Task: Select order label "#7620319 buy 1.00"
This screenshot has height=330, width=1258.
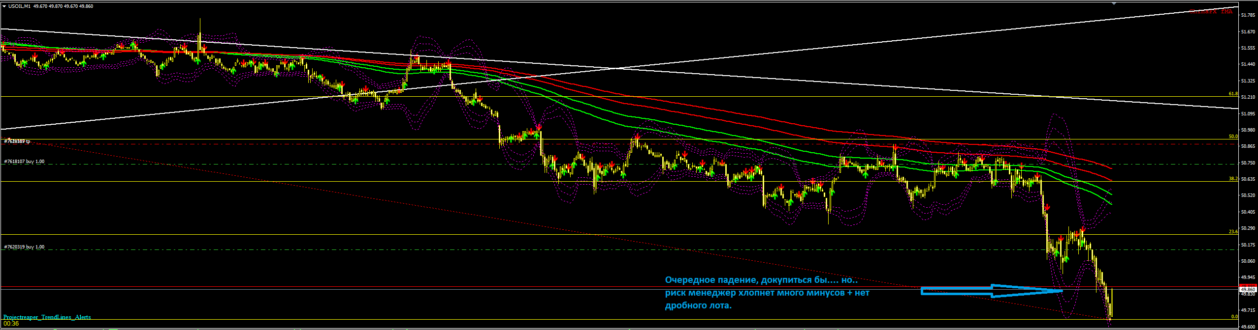Action: pos(24,247)
